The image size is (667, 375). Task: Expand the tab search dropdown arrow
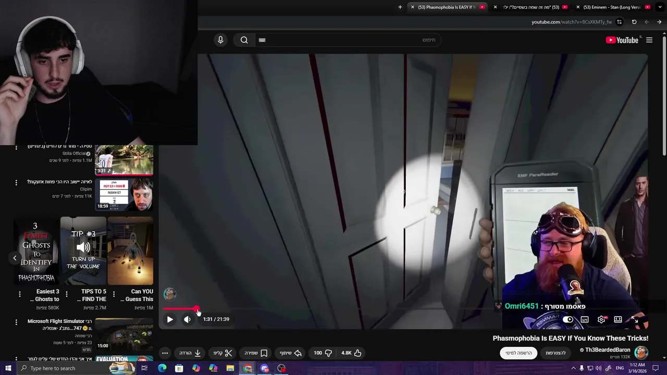(x=661, y=7)
